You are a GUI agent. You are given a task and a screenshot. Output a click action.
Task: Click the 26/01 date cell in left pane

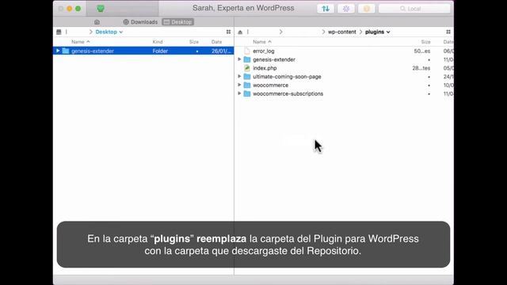point(221,51)
